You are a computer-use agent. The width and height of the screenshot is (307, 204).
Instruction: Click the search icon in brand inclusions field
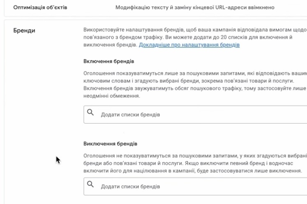click(90, 112)
